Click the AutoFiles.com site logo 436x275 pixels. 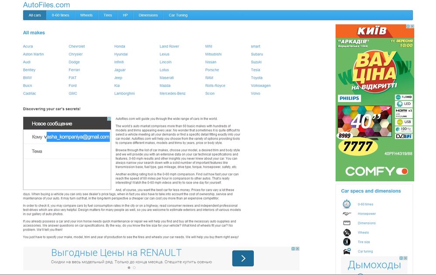pyautogui.click(x=47, y=5)
